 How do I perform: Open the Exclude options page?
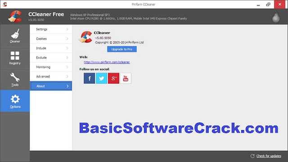pyautogui.click(x=51, y=58)
